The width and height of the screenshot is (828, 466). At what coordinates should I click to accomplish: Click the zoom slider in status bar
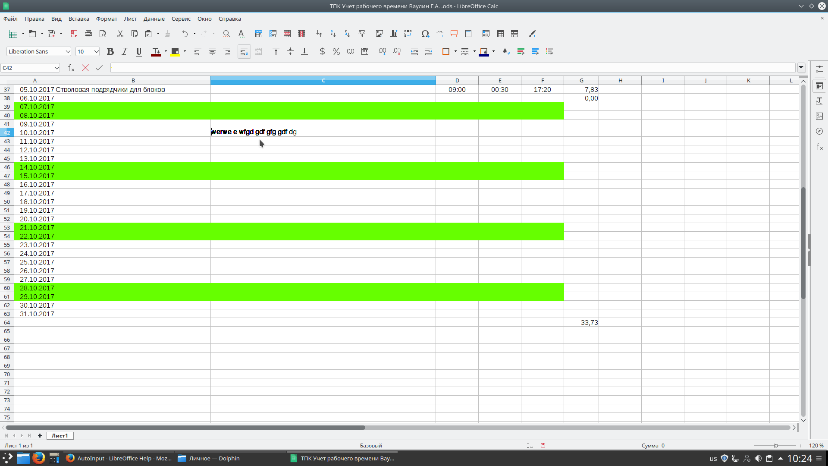(x=775, y=445)
